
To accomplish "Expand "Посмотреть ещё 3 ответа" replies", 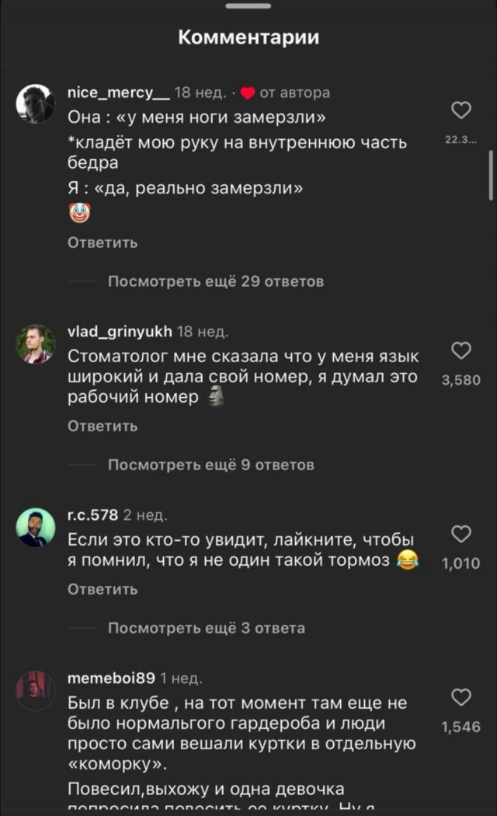I will coord(206,628).
